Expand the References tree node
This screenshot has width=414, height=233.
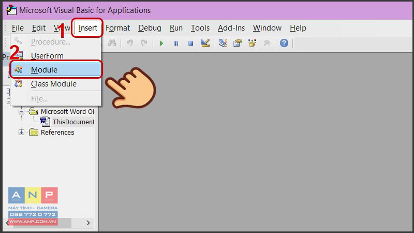click(21, 132)
